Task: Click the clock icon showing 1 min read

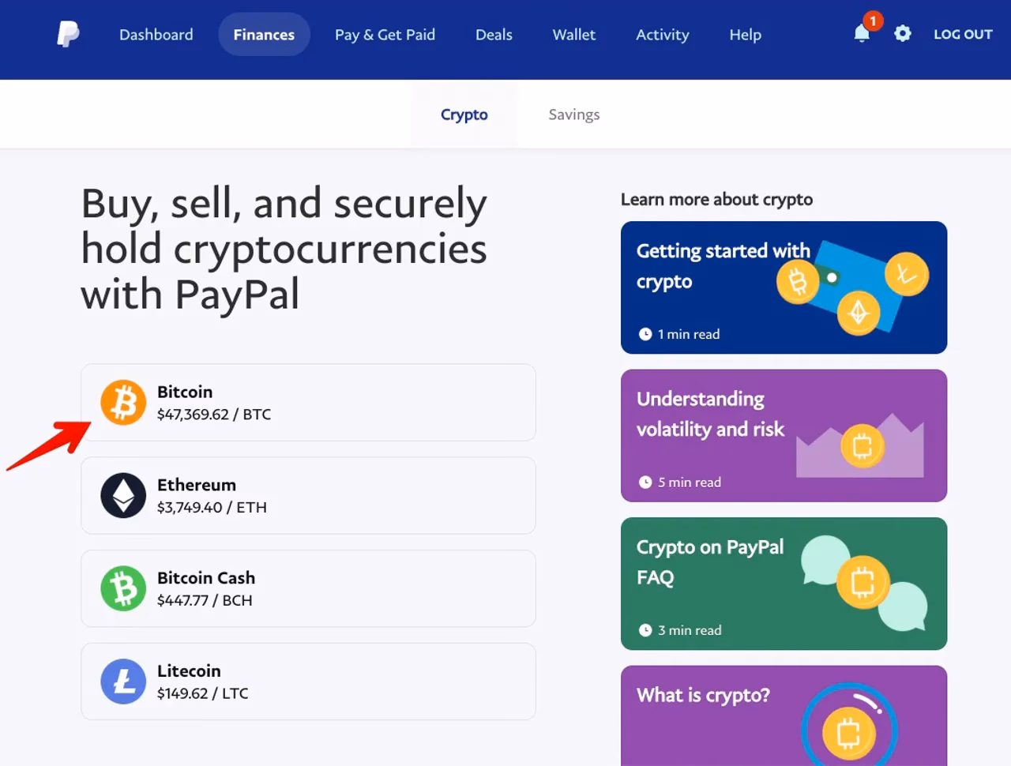Action: (x=645, y=334)
